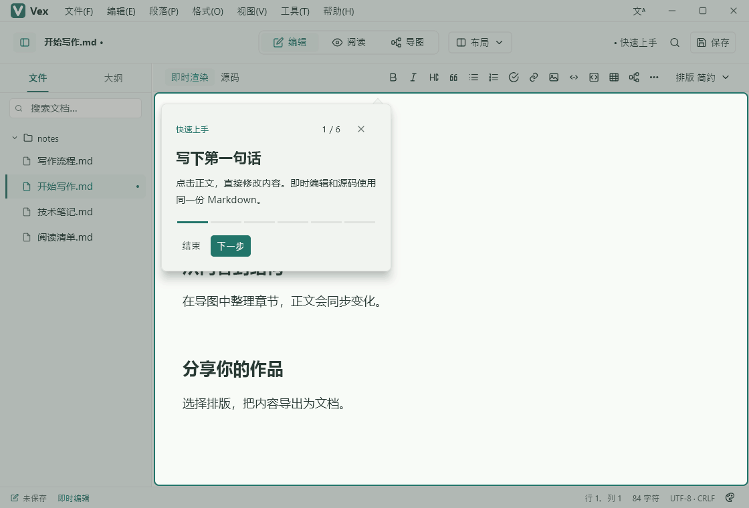Screen dimensions: 749x508
Task: Switch to 编辑 edit mode
Action: [290, 43]
